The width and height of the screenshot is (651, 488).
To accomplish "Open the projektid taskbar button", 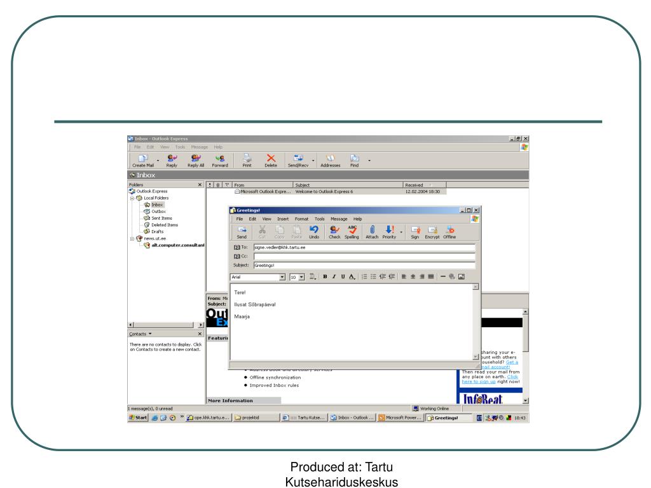I will (x=256, y=417).
